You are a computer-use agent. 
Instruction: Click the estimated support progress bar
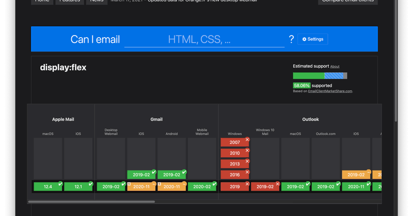click(x=320, y=76)
